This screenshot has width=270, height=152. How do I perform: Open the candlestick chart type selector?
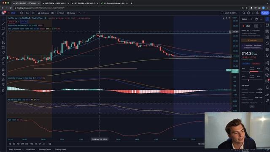pyautogui.click(x=33, y=13)
